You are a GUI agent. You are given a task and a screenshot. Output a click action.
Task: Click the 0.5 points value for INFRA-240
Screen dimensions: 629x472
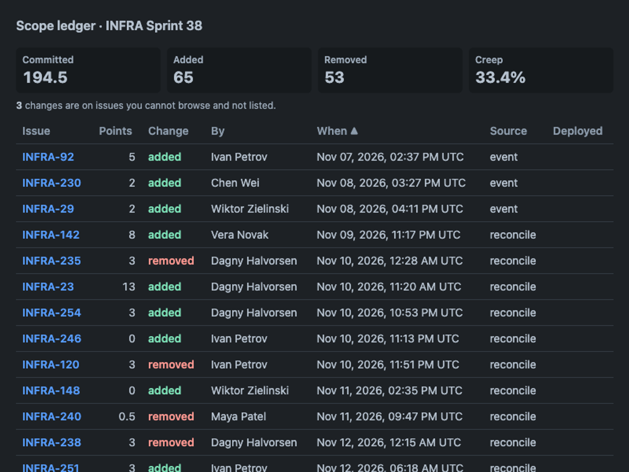coord(127,416)
